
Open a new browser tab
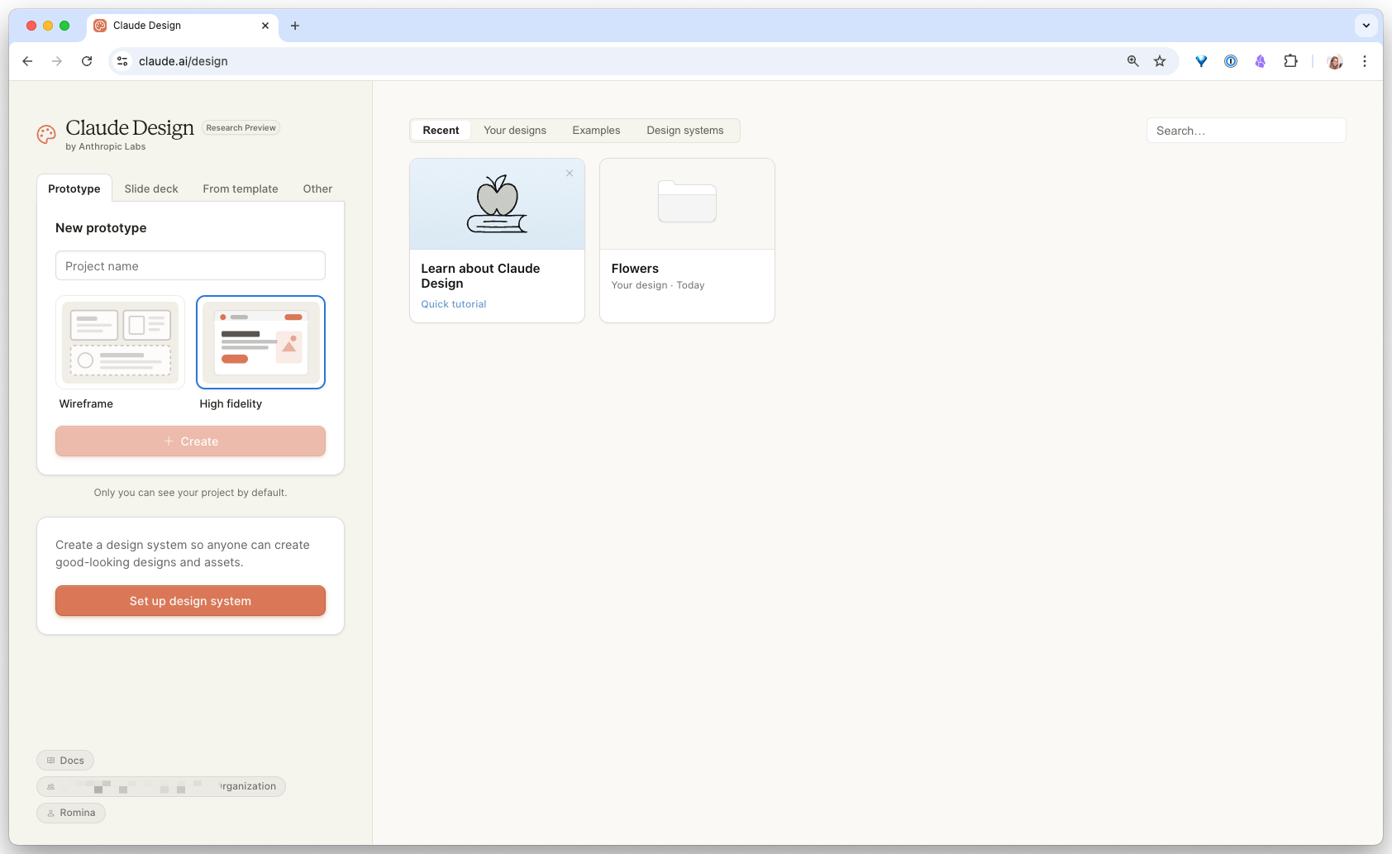pos(295,26)
